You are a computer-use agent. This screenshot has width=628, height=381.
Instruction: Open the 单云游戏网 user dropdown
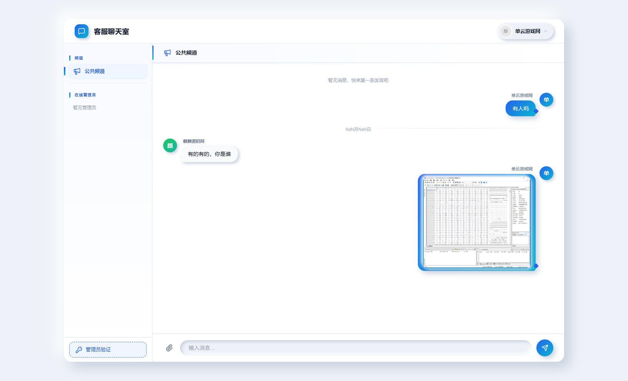pos(526,31)
